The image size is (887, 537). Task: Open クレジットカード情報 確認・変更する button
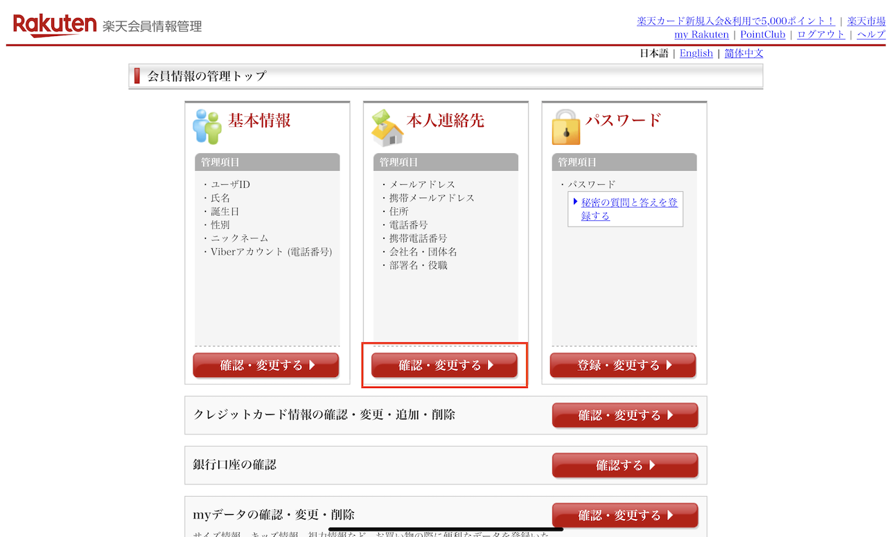click(624, 415)
